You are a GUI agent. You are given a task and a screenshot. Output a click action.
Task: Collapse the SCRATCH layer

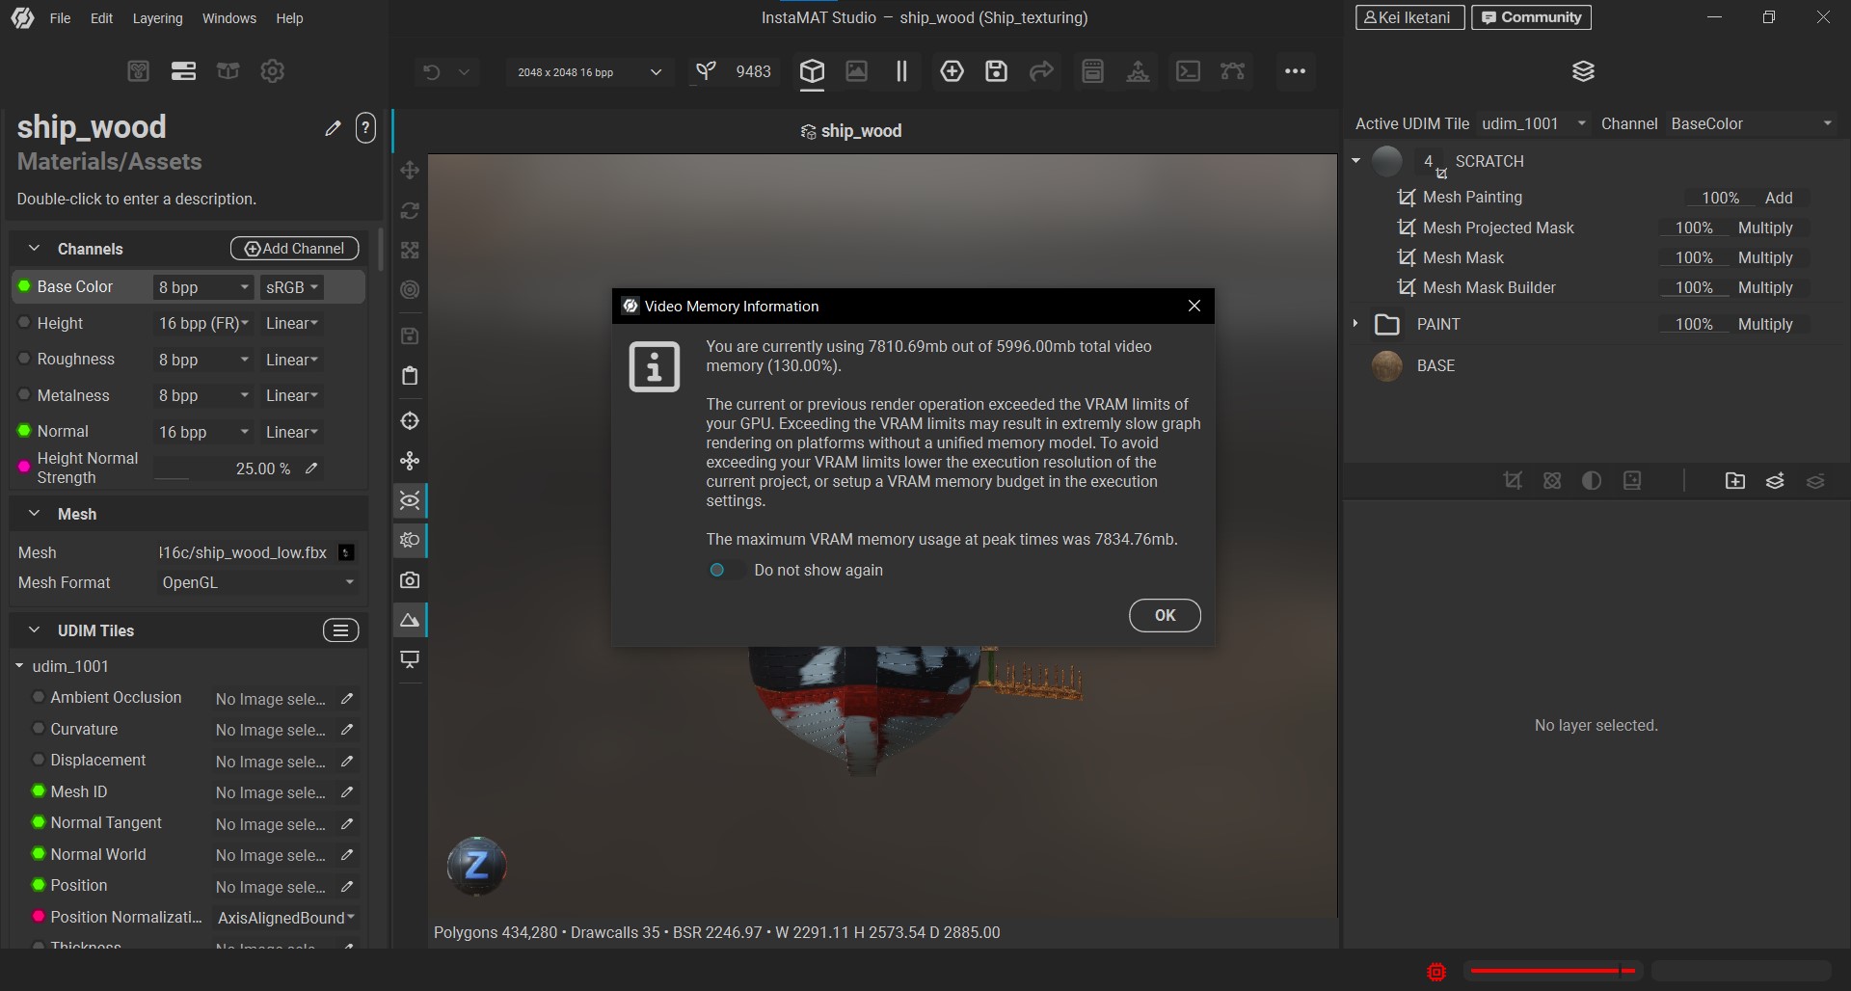point(1355,161)
